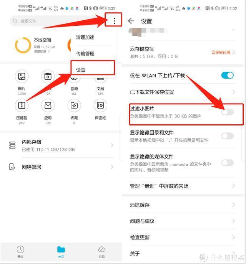Choose 传输管理 in the popup menu
The image size is (246, 264).
(x=93, y=54)
